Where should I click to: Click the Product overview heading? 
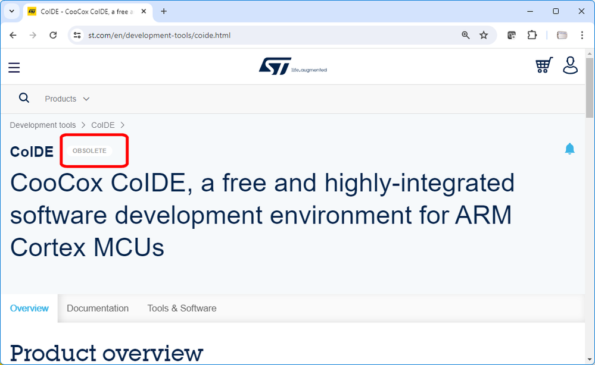click(107, 353)
